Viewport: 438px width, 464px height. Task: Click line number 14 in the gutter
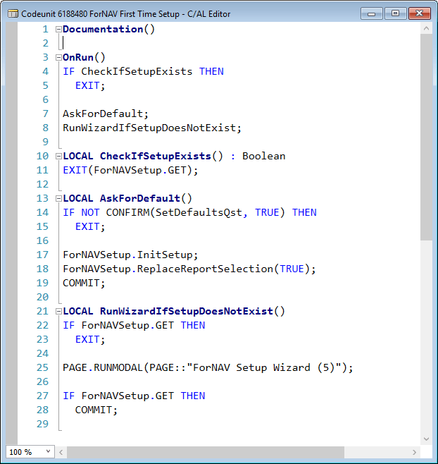[x=42, y=212]
